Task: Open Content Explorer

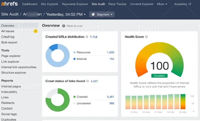Action: (x=142, y=4)
